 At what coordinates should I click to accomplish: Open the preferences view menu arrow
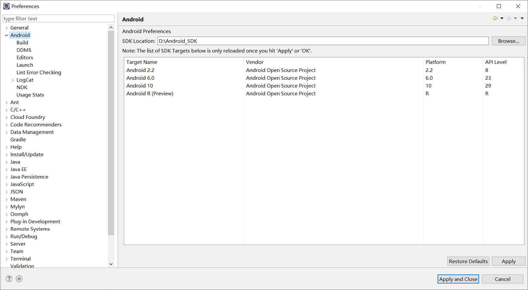coord(522,18)
